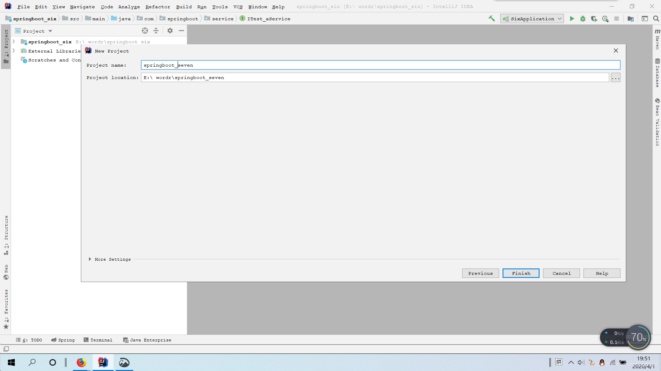Click the ITest_aService breadcrumb
Image resolution: width=661 pixels, height=371 pixels.
click(x=265, y=19)
